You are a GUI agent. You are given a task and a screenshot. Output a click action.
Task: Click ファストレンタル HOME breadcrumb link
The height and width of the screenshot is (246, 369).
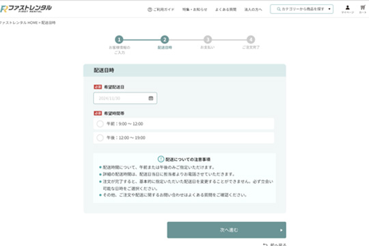[19, 23]
